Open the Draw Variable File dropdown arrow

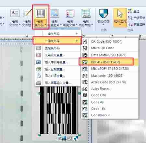tap(77, 25)
